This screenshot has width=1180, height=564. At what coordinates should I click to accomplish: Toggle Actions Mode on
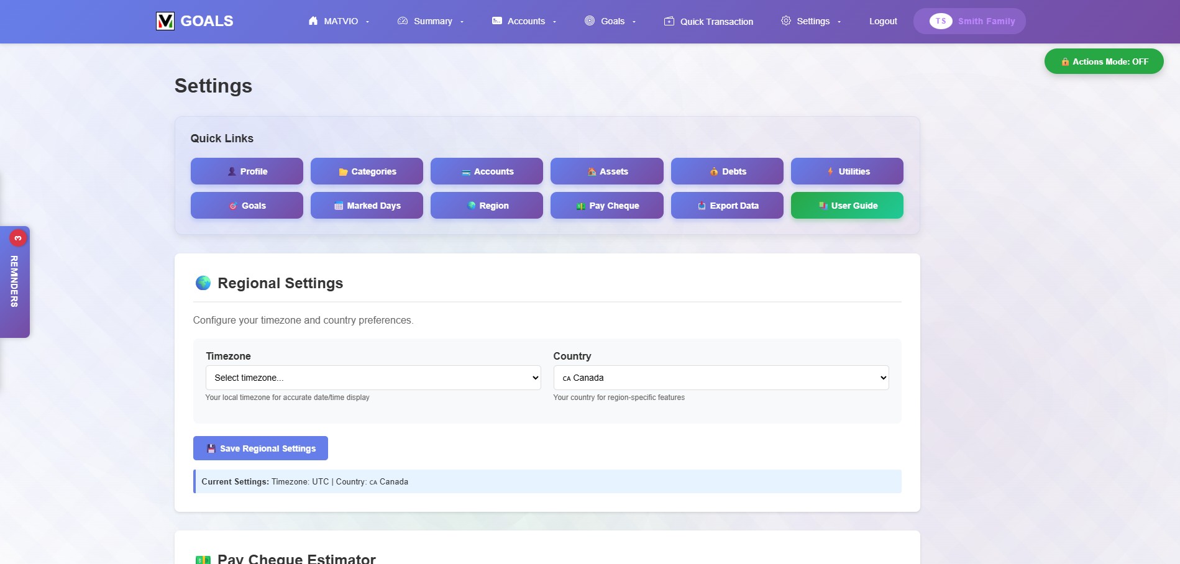[x=1104, y=61]
